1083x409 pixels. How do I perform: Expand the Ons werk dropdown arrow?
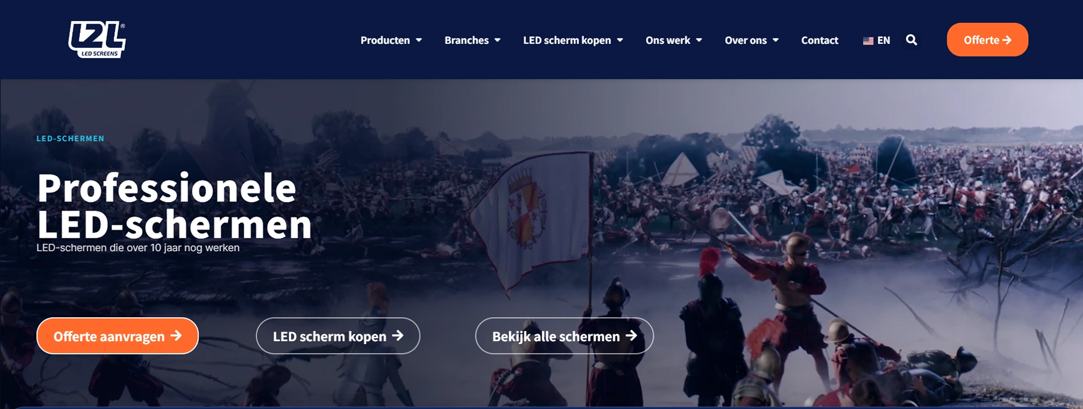coord(699,40)
